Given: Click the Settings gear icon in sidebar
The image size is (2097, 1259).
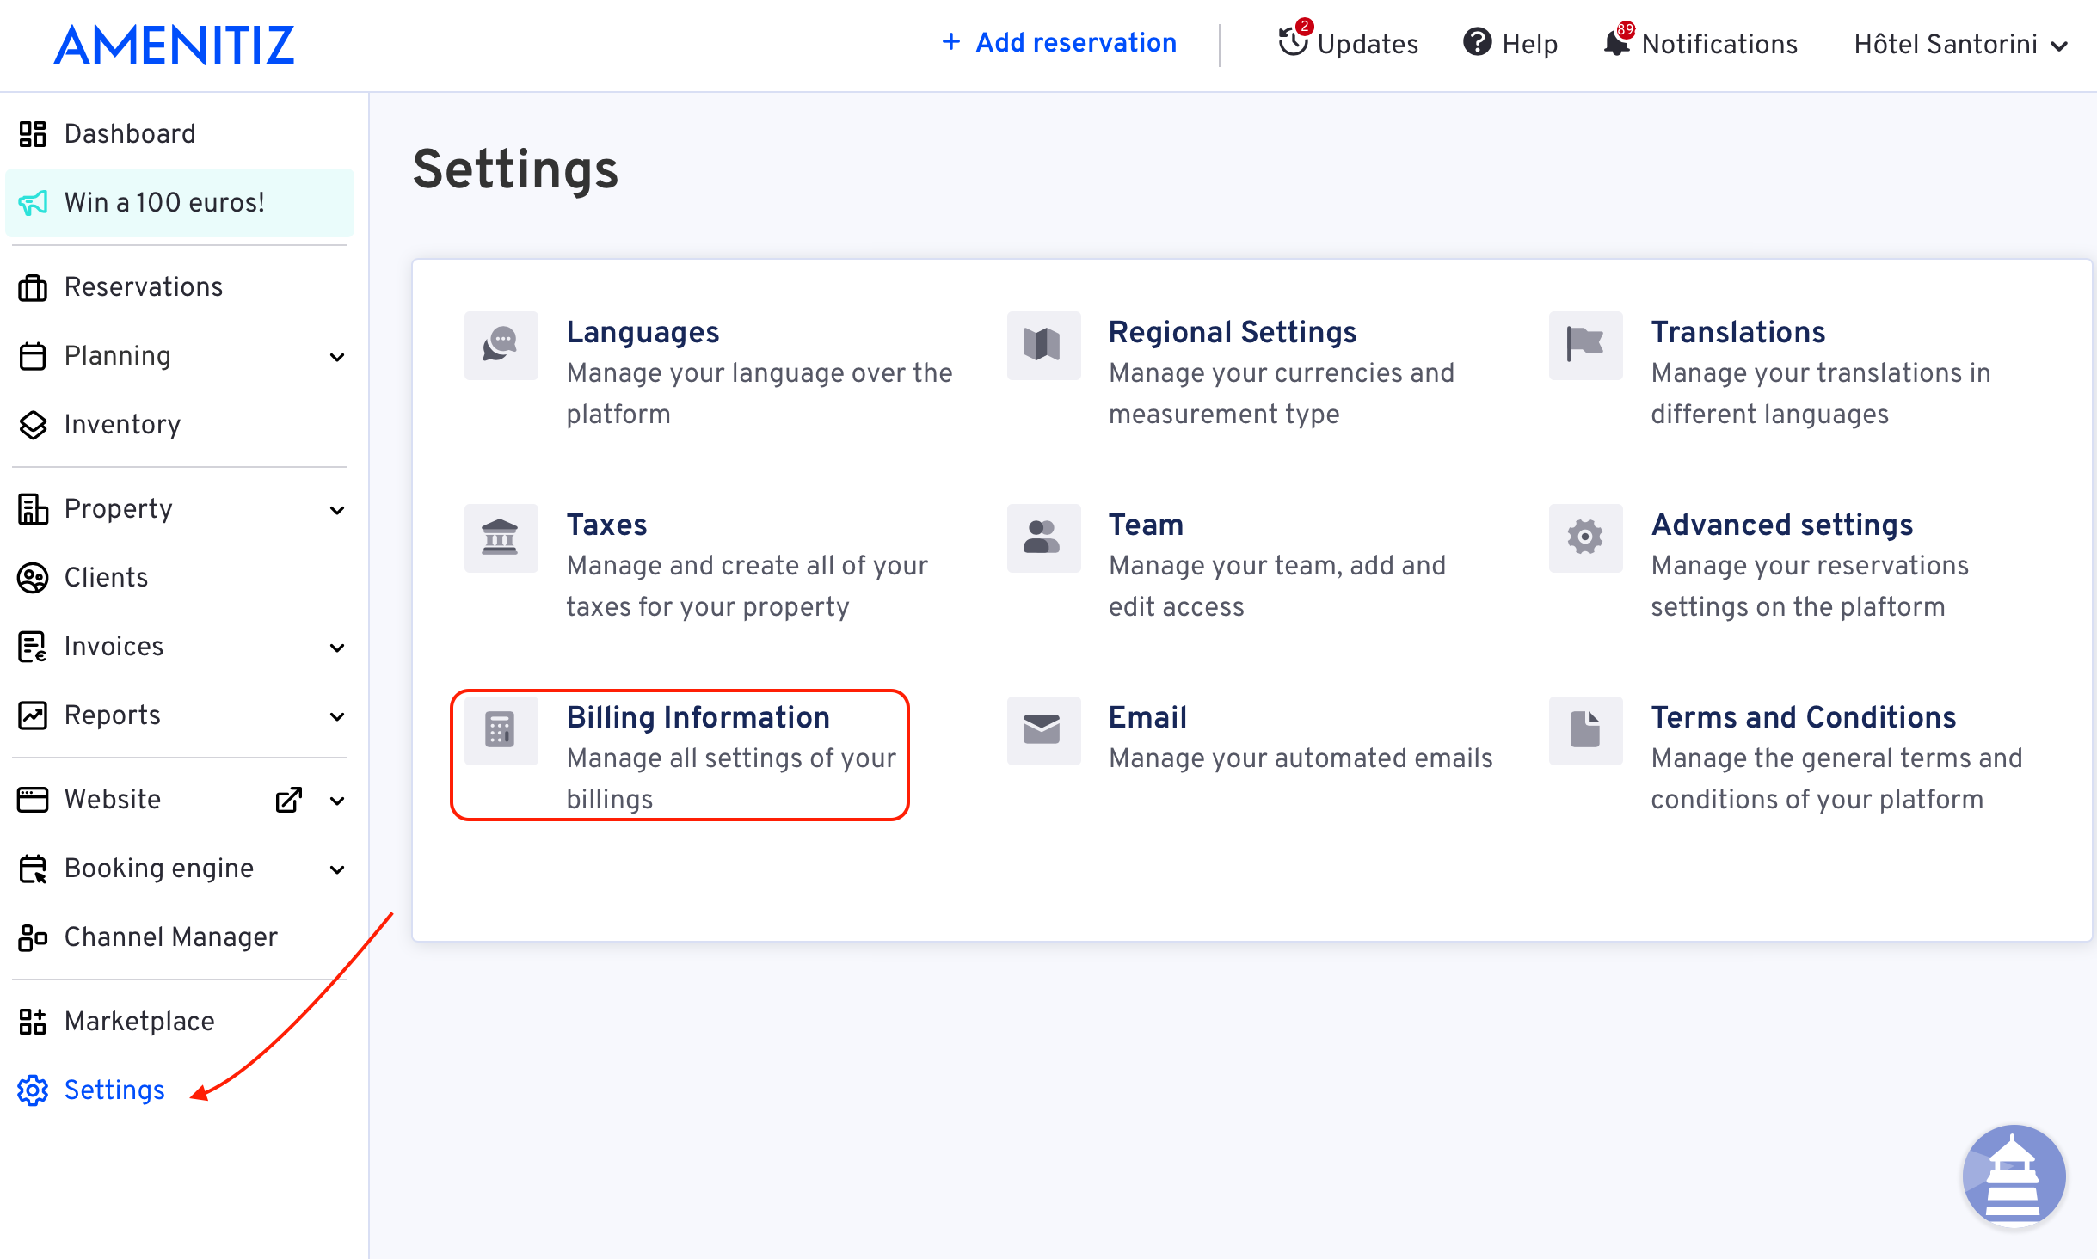Looking at the screenshot, I should coord(33,1090).
